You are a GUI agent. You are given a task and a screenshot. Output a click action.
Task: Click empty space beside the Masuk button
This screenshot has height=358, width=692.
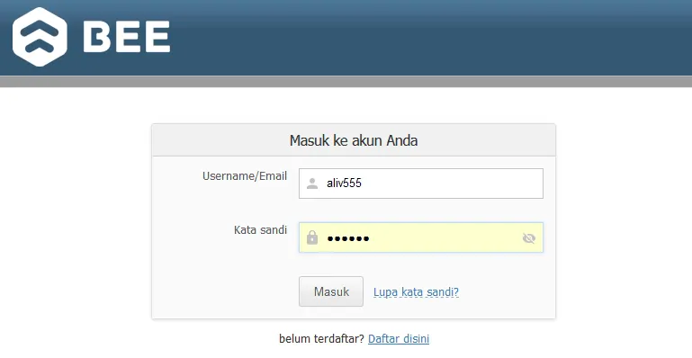click(503, 291)
